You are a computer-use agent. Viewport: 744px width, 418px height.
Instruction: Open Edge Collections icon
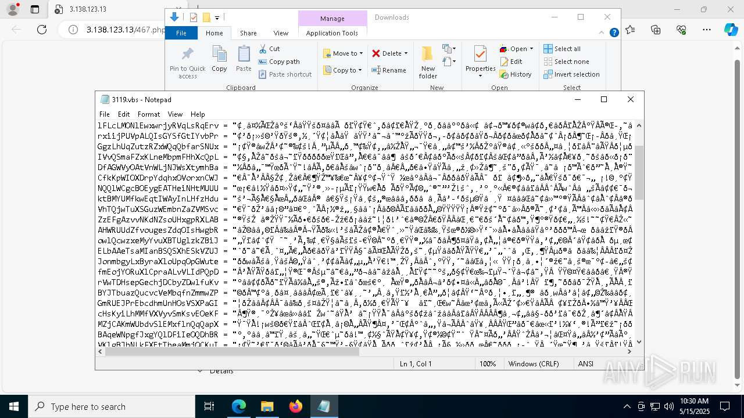656,30
